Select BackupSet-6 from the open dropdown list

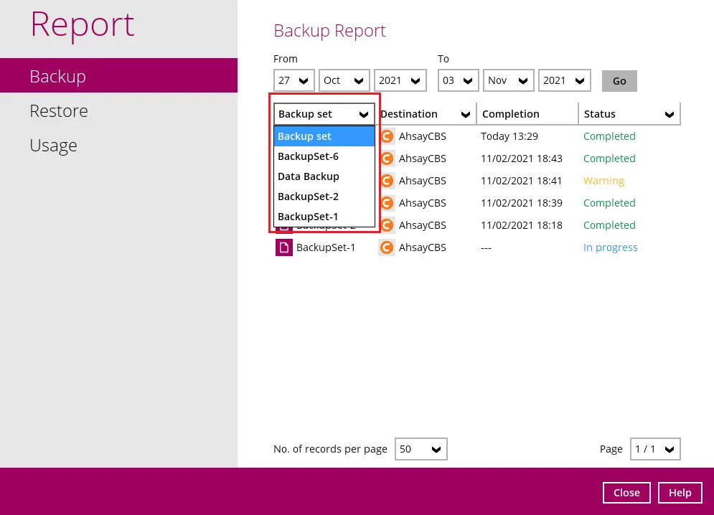(x=308, y=156)
